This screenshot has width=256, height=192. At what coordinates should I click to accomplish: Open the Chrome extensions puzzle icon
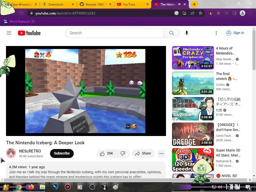coord(218,13)
